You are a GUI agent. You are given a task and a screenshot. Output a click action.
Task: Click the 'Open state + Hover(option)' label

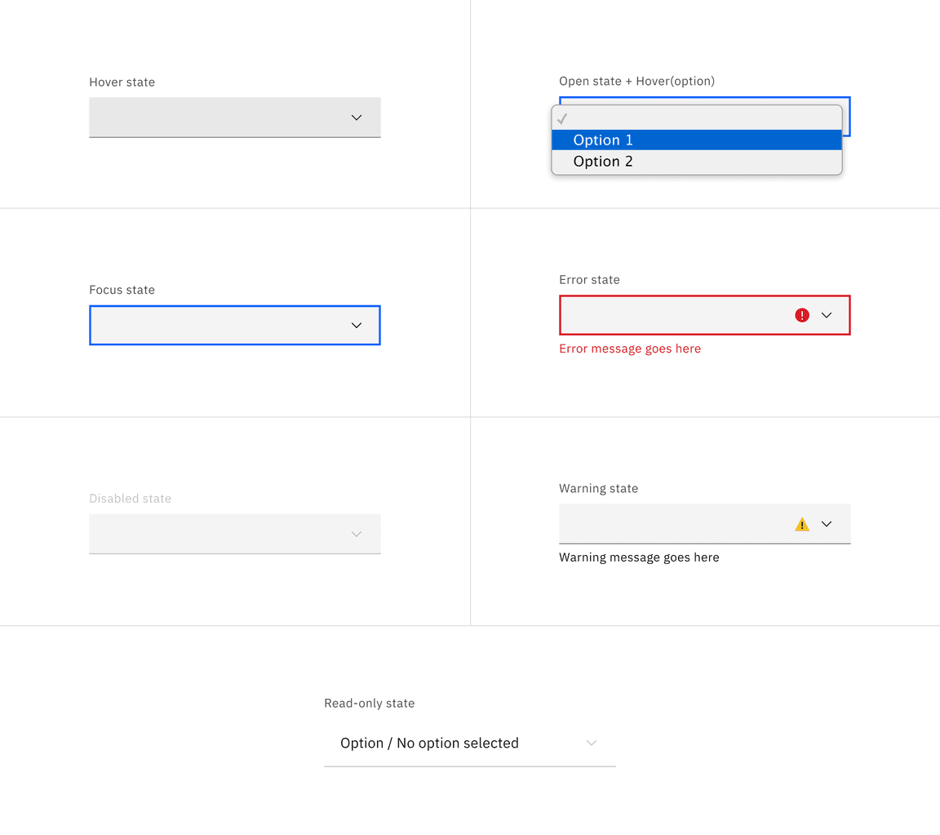pyautogui.click(x=636, y=81)
